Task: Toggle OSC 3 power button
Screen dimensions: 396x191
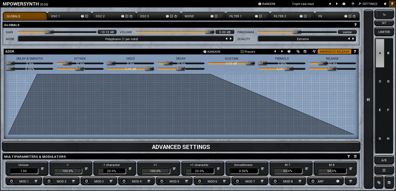Action: [176, 16]
